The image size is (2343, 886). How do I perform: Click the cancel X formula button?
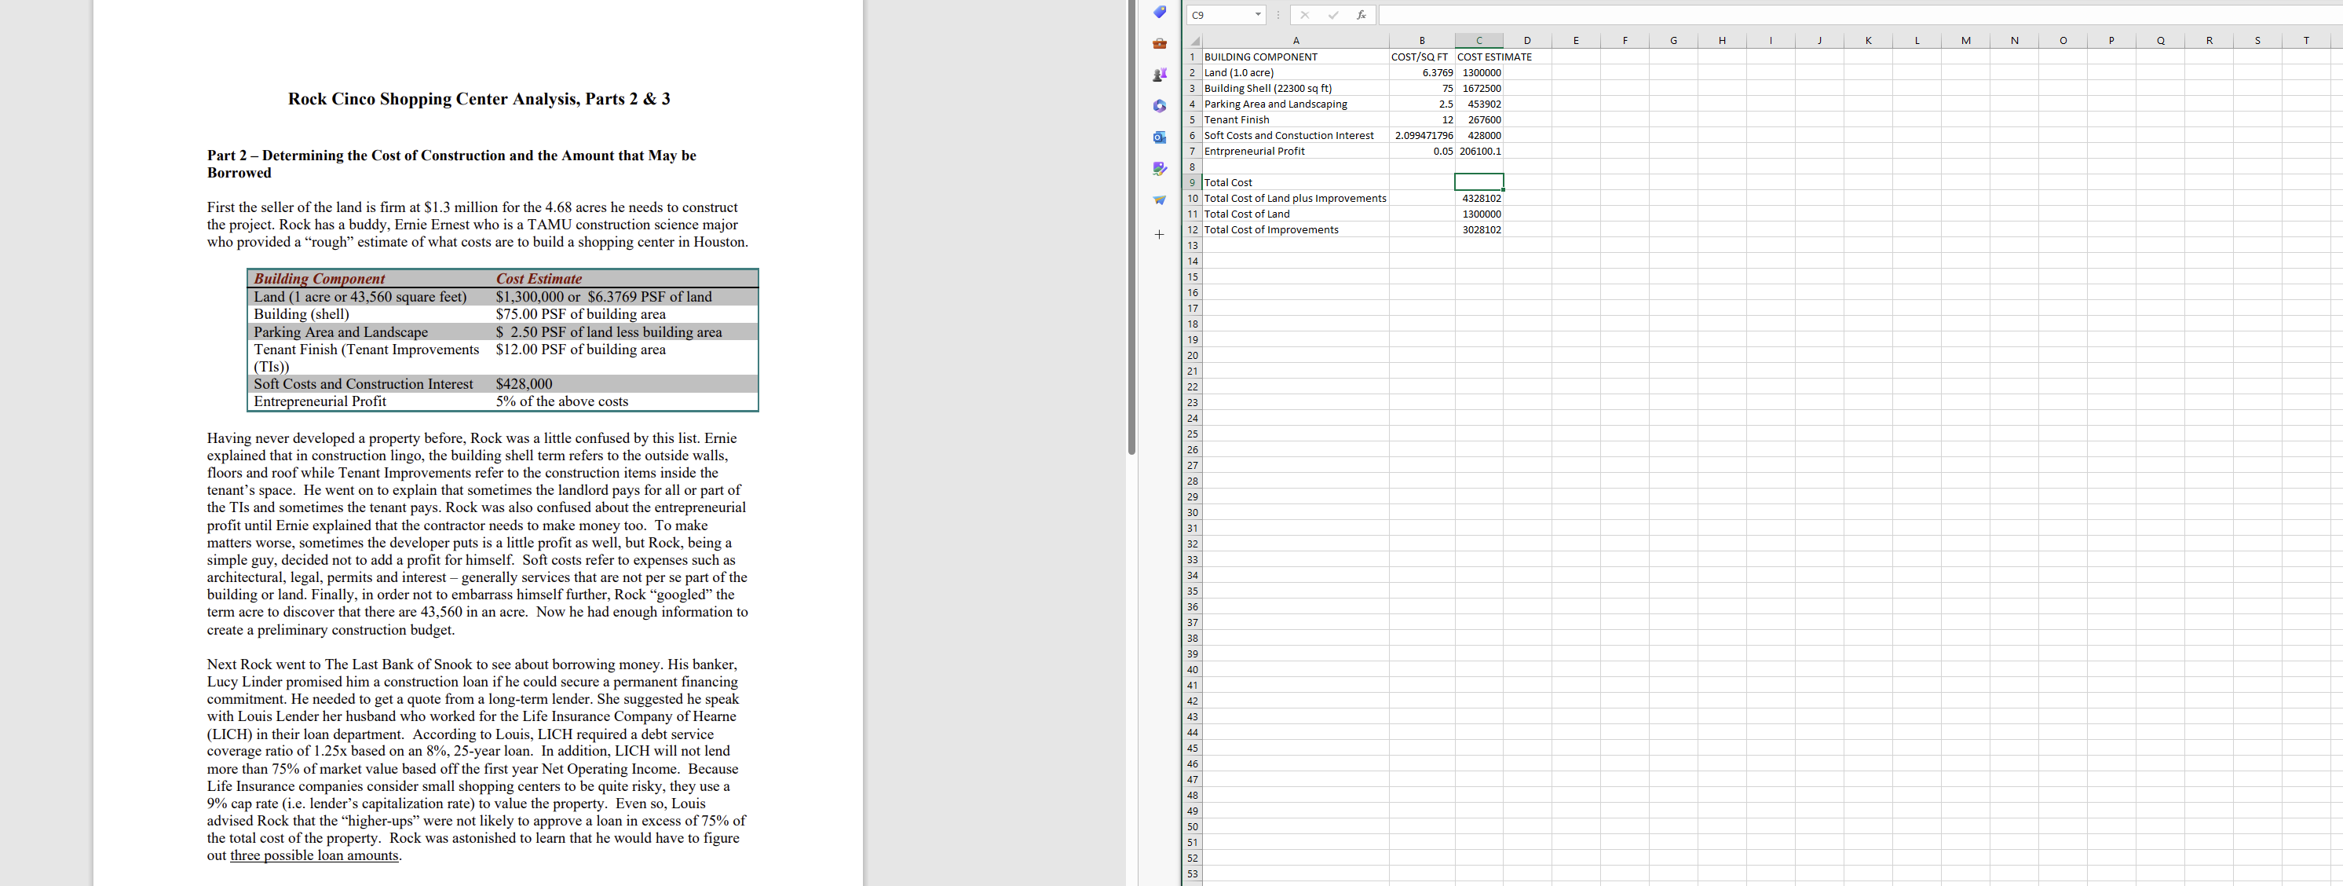point(1304,15)
